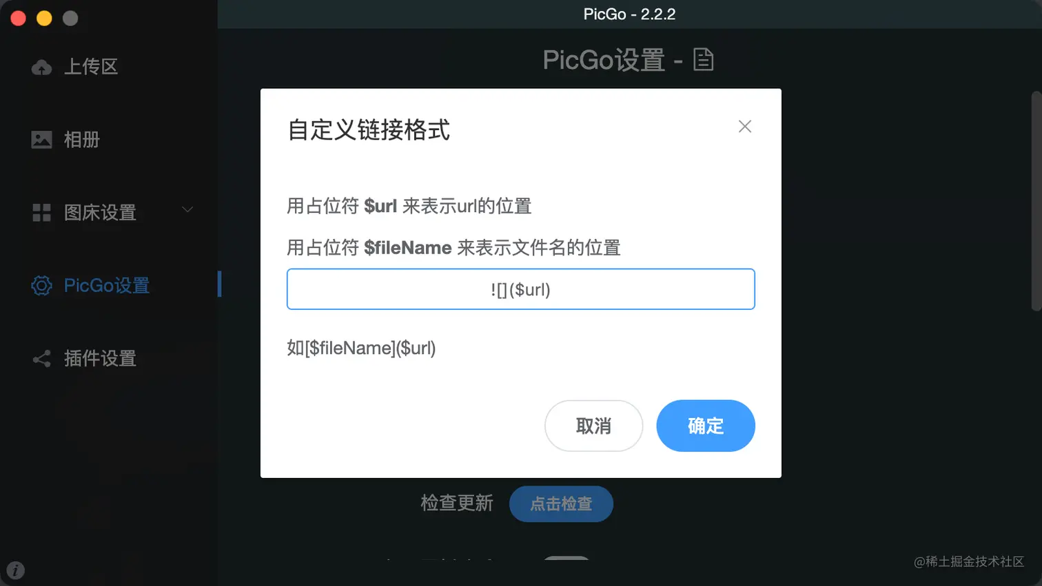
Task: Click the red window close button
Action: [19, 19]
